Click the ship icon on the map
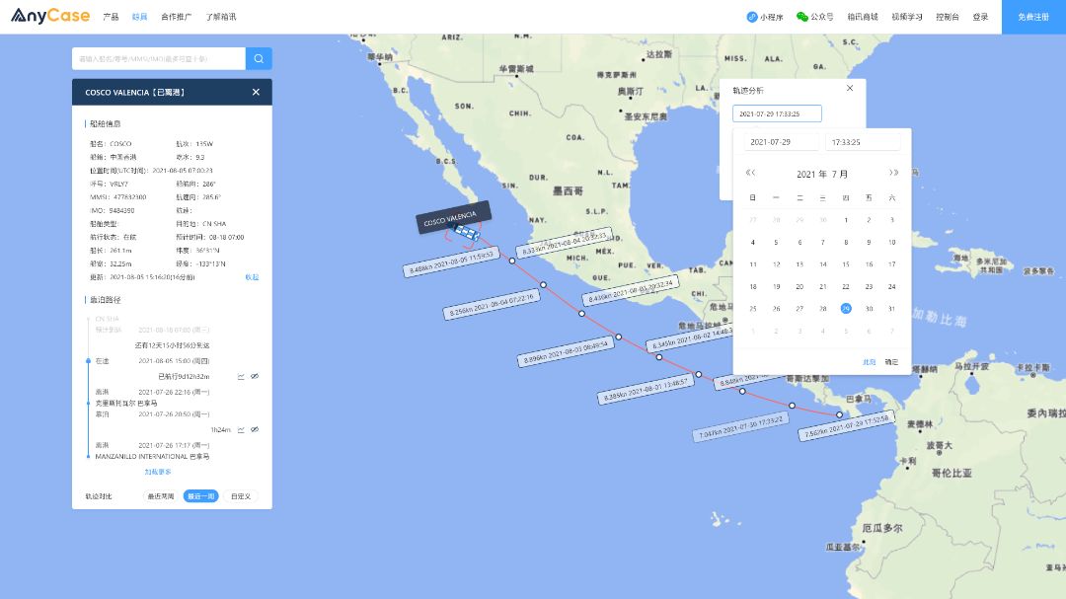This screenshot has height=599, width=1066. (x=466, y=233)
